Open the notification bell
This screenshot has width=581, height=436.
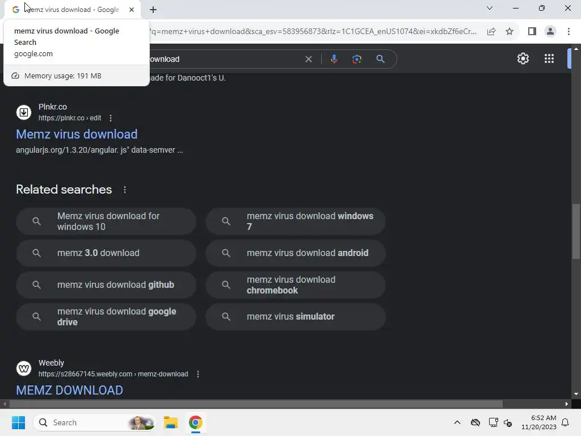coord(565,422)
